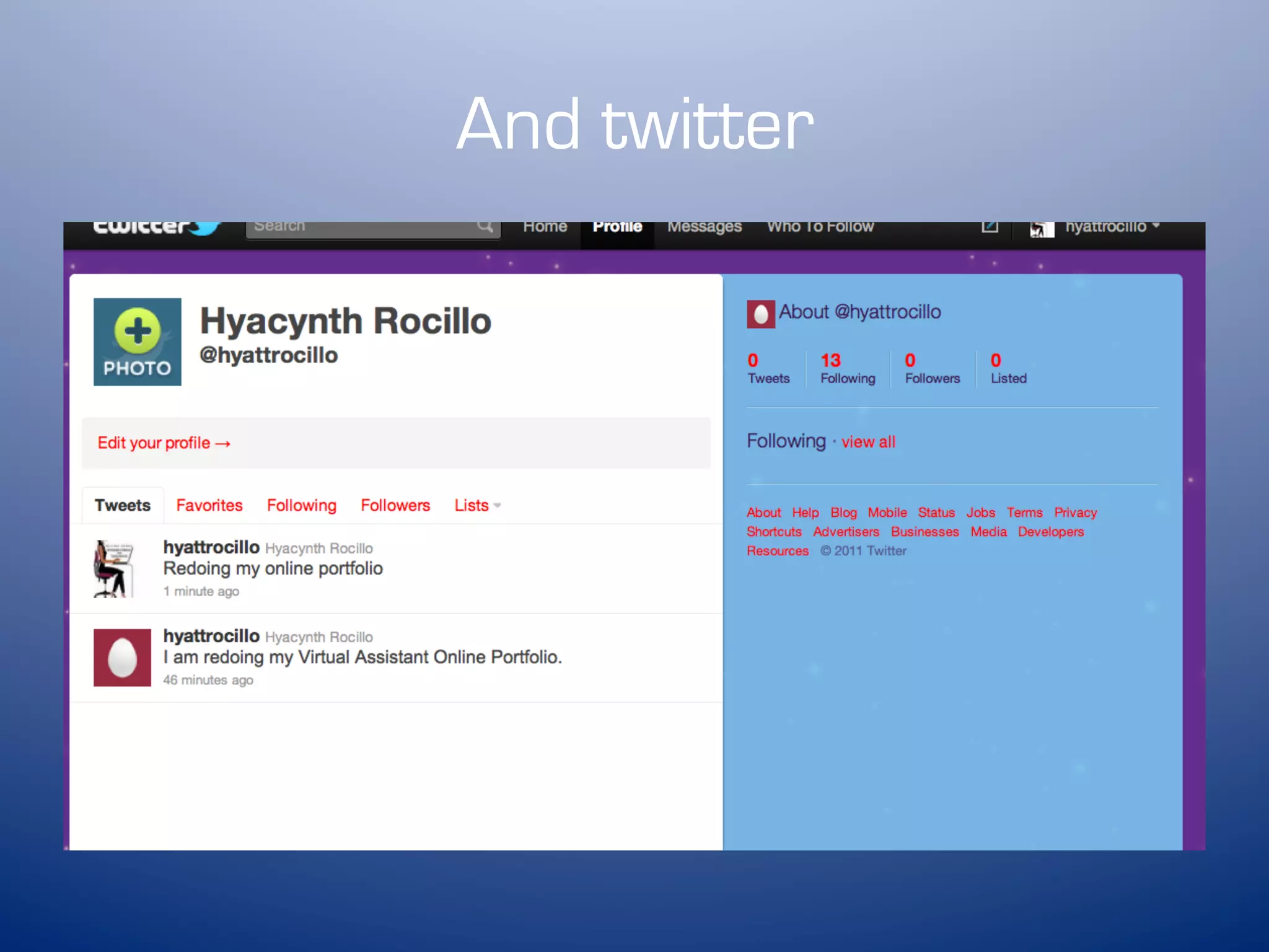1269x952 pixels.
Task: Click the egg avatar next to About @hyattrocillo
Action: [x=760, y=314]
